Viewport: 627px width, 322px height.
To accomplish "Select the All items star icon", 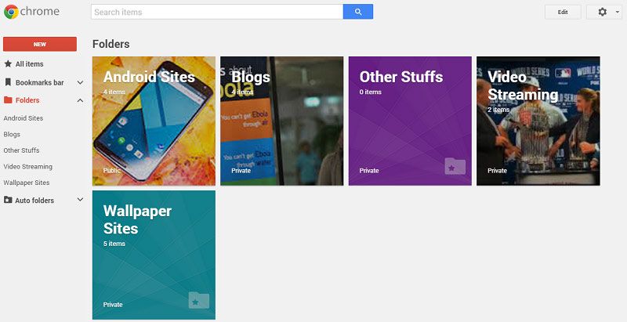I will (x=8, y=64).
